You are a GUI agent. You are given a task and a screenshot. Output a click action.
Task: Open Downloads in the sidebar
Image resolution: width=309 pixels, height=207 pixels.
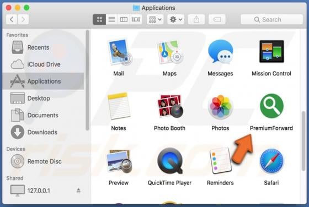(x=43, y=132)
